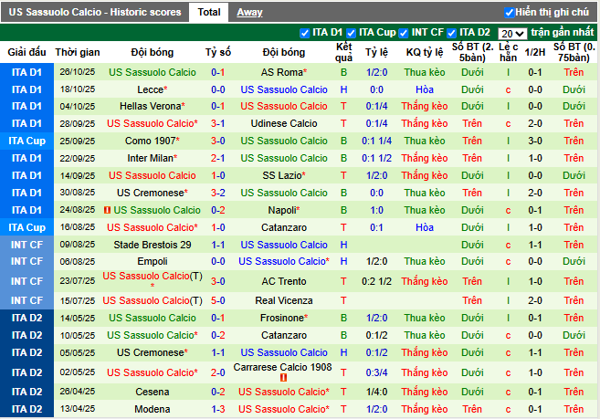Click the ITA Cup badge for 25/09/25

coord(26,141)
